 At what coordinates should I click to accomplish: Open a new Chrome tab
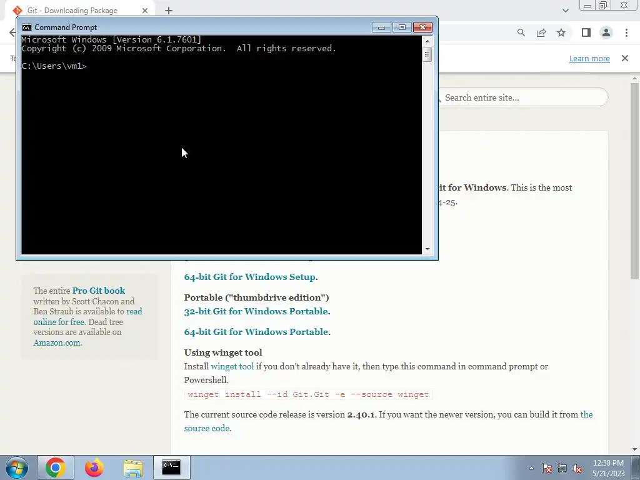tap(169, 11)
